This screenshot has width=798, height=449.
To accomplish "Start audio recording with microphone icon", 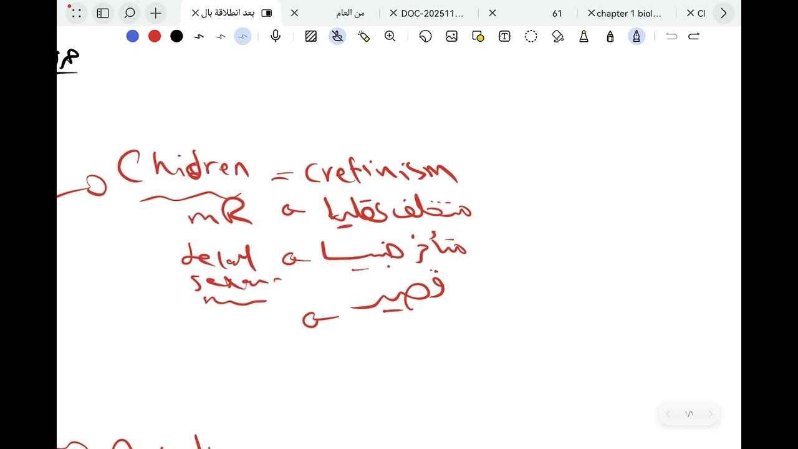I will [x=276, y=36].
